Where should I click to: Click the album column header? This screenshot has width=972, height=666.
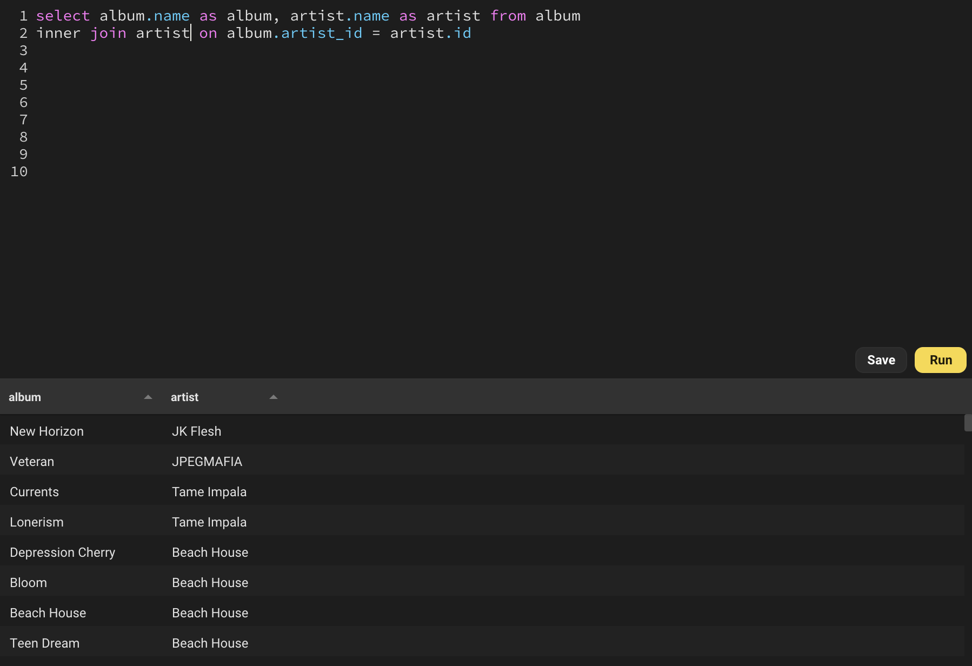(25, 397)
